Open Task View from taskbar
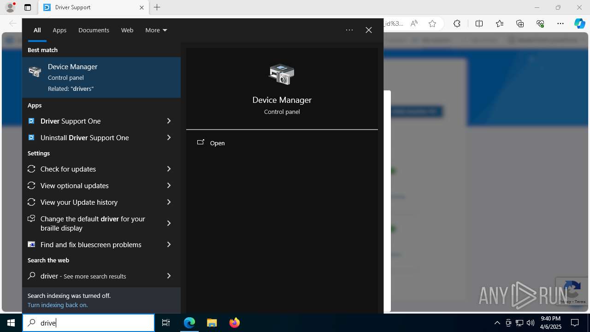The width and height of the screenshot is (590, 332). [x=166, y=323]
